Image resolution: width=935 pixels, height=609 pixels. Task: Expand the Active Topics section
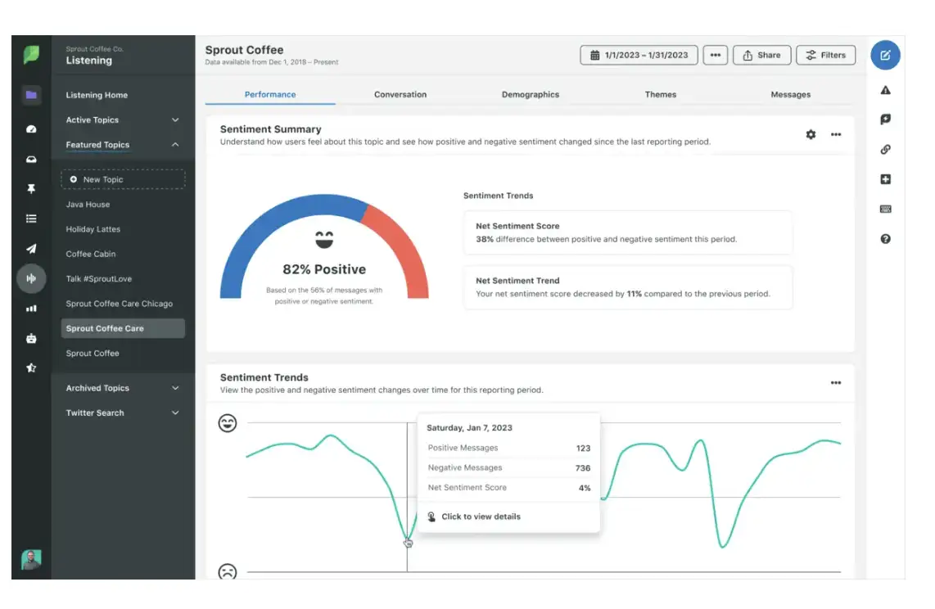tap(123, 120)
